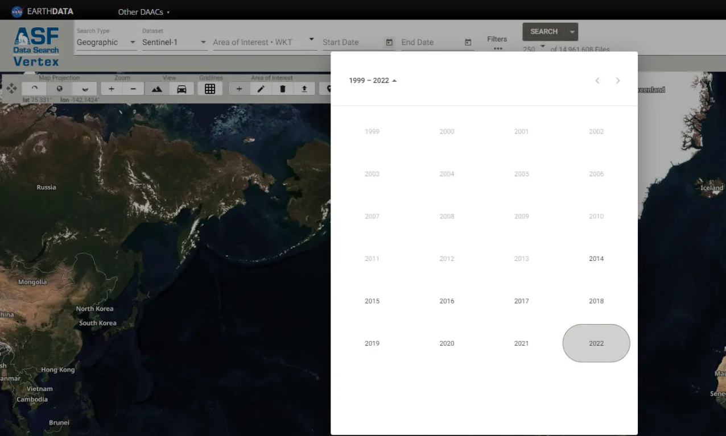
Task: Click the SEARCH button
Action: coord(544,32)
